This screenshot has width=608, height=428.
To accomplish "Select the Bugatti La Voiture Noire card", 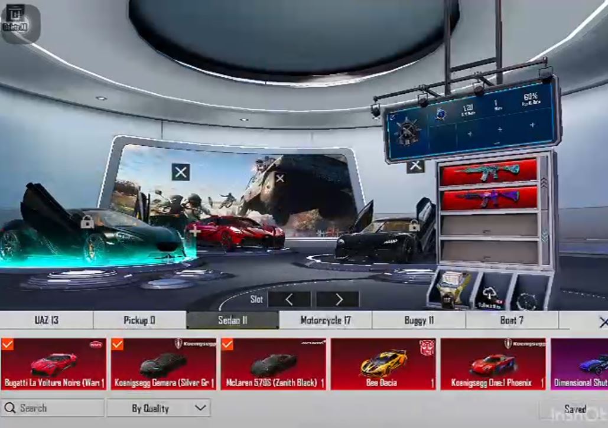I will tap(54, 364).
